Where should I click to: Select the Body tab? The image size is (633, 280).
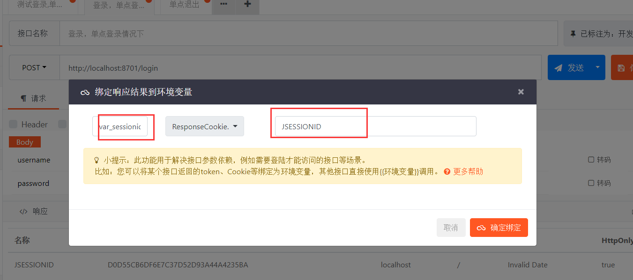click(24, 141)
